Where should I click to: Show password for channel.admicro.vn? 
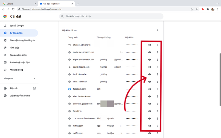[150, 45]
